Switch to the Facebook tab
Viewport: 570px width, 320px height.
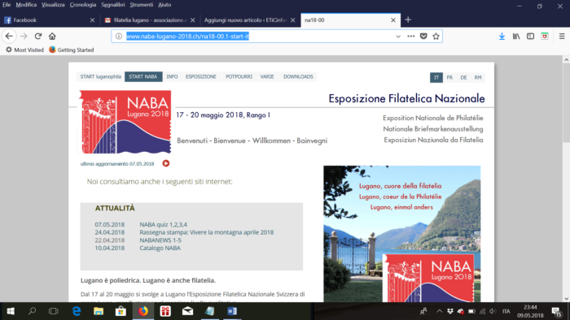(48, 20)
